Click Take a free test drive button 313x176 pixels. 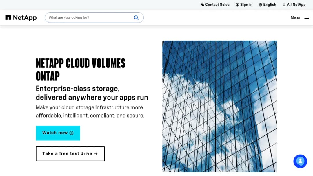click(70, 154)
